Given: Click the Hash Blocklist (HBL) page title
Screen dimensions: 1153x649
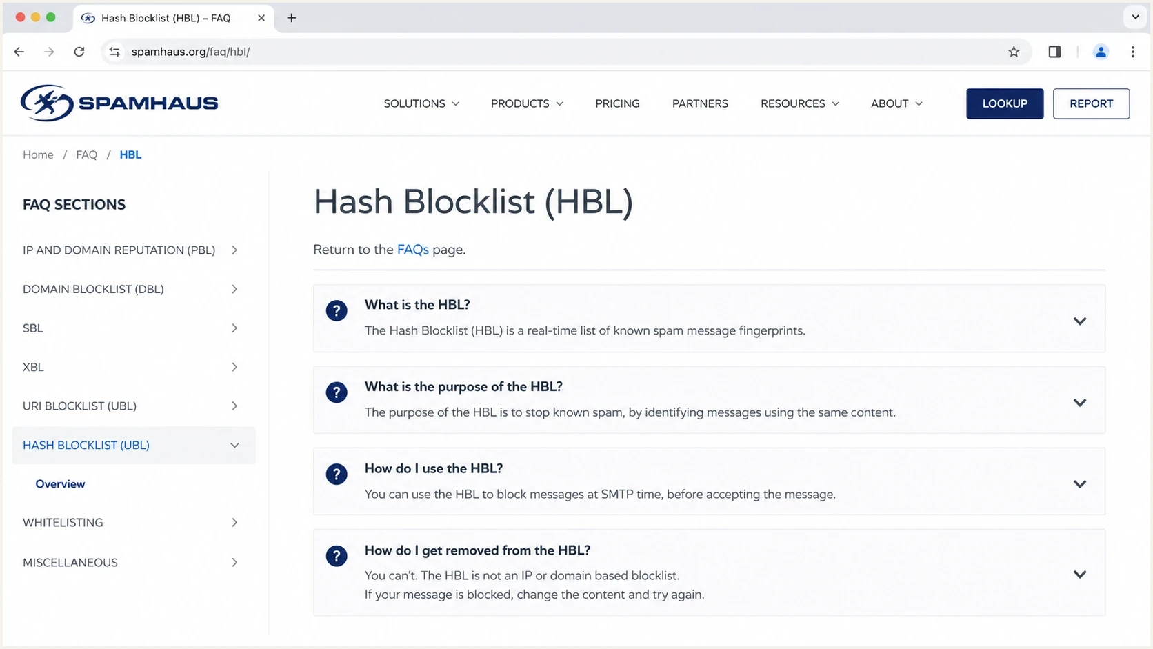Looking at the screenshot, I should click(473, 202).
